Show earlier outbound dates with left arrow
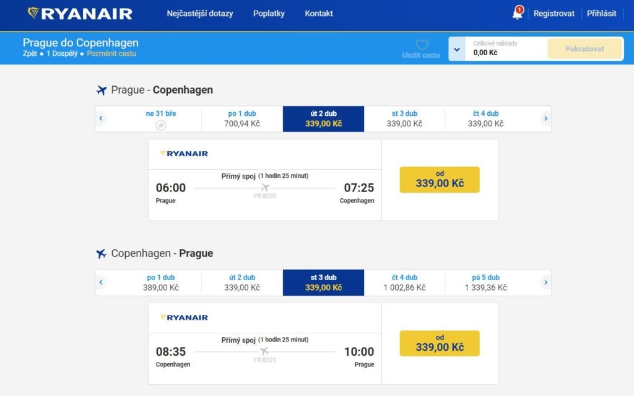Screen dimensions: 634x396 pyautogui.click(x=101, y=118)
